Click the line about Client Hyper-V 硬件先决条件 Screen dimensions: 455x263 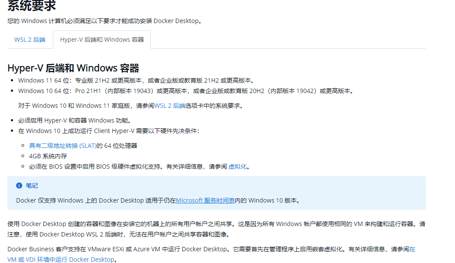point(109,131)
